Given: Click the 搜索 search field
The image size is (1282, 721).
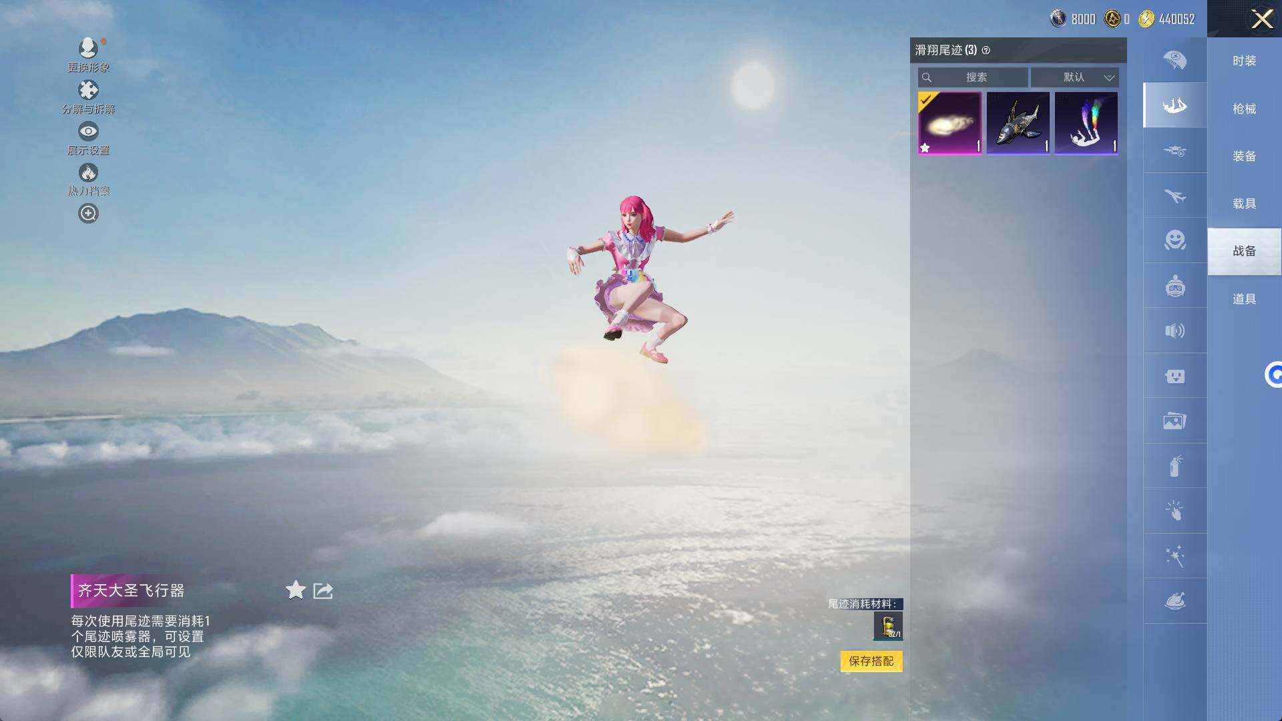Looking at the screenshot, I should point(975,77).
